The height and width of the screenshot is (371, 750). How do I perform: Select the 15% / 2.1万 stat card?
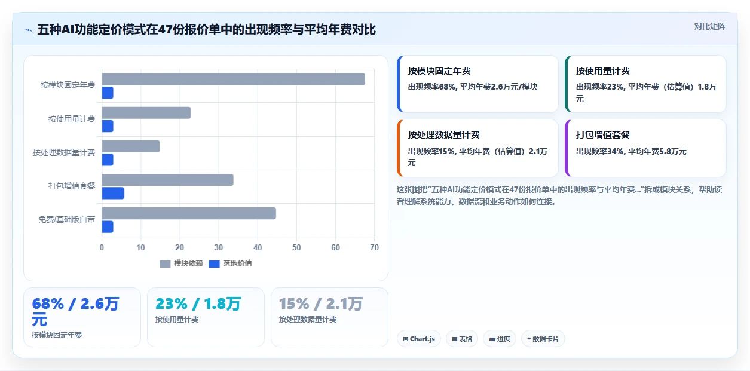(x=329, y=317)
